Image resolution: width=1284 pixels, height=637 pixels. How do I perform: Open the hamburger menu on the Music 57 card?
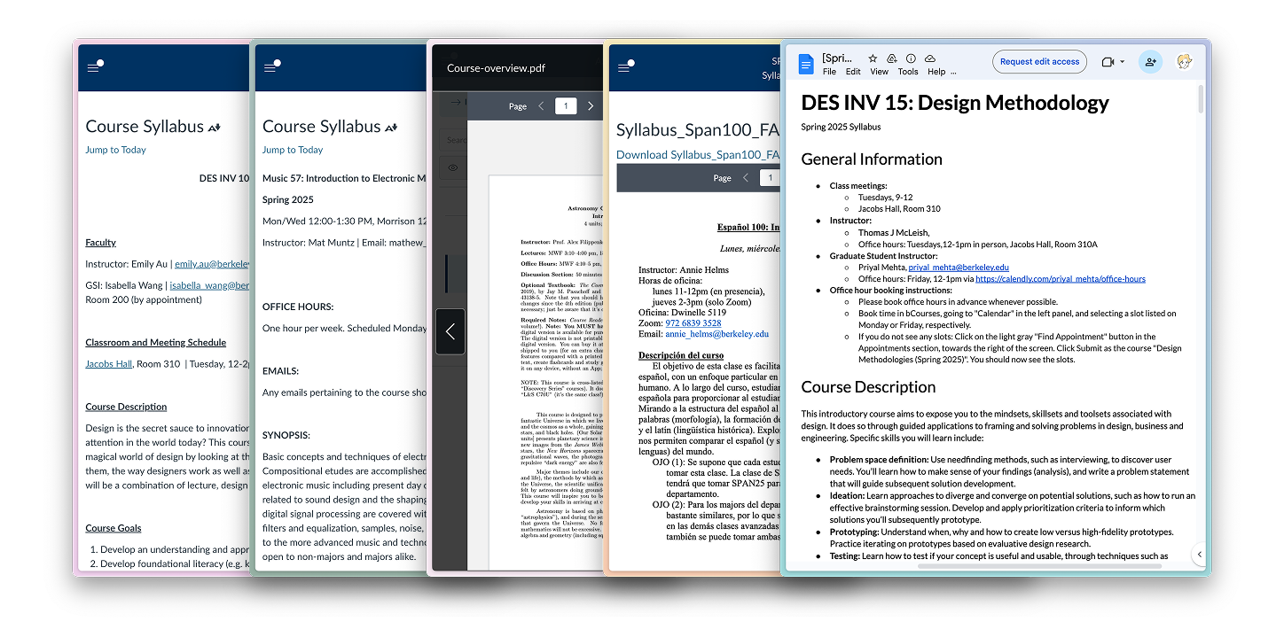coord(272,66)
